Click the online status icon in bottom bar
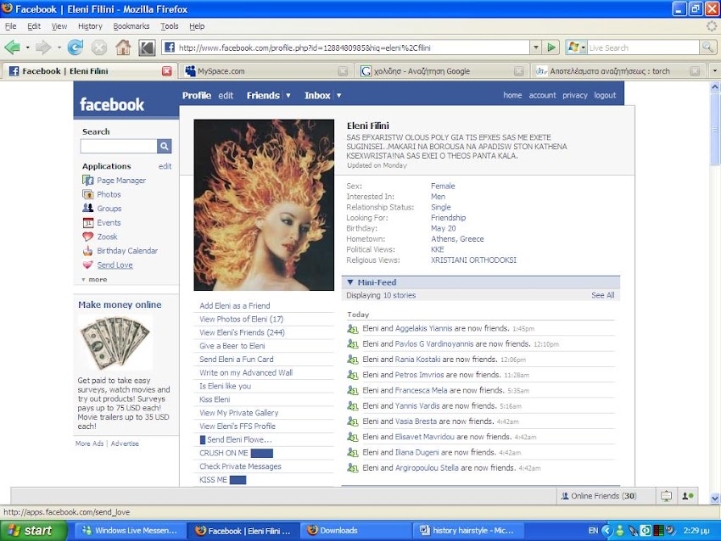Image resolution: width=721 pixels, height=541 pixels. tap(688, 496)
